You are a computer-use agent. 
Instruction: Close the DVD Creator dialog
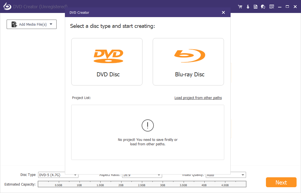223,12
